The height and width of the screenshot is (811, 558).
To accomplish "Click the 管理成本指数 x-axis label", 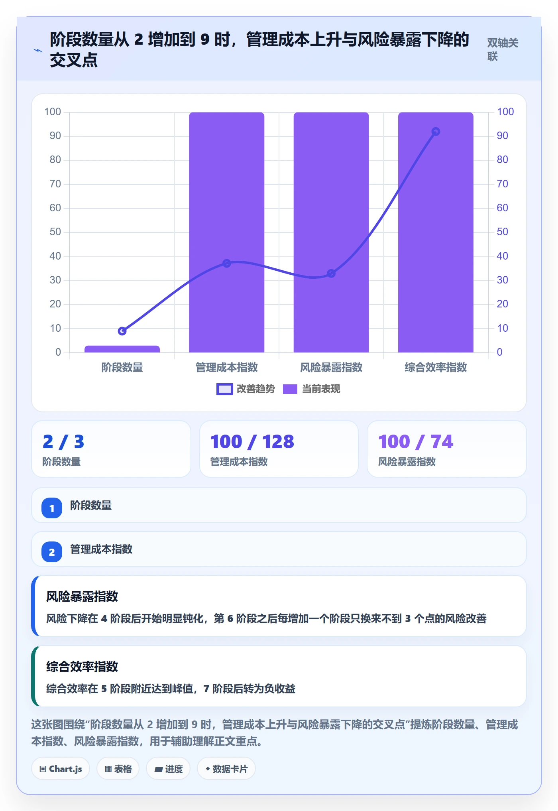I will tap(227, 368).
